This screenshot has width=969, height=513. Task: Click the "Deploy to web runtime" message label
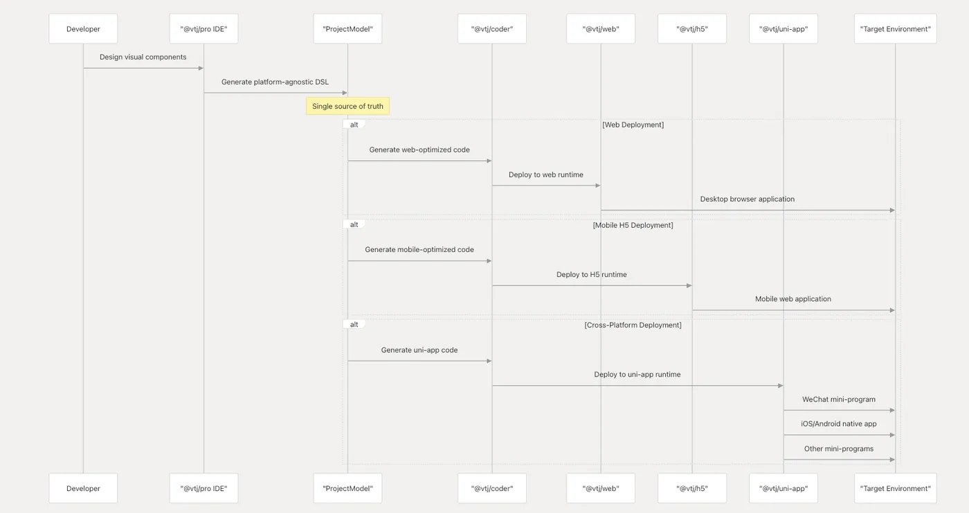click(x=546, y=174)
